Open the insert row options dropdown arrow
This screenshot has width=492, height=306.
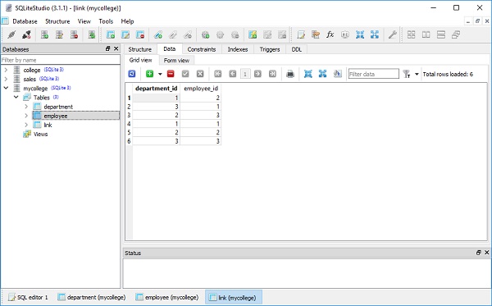coord(160,74)
